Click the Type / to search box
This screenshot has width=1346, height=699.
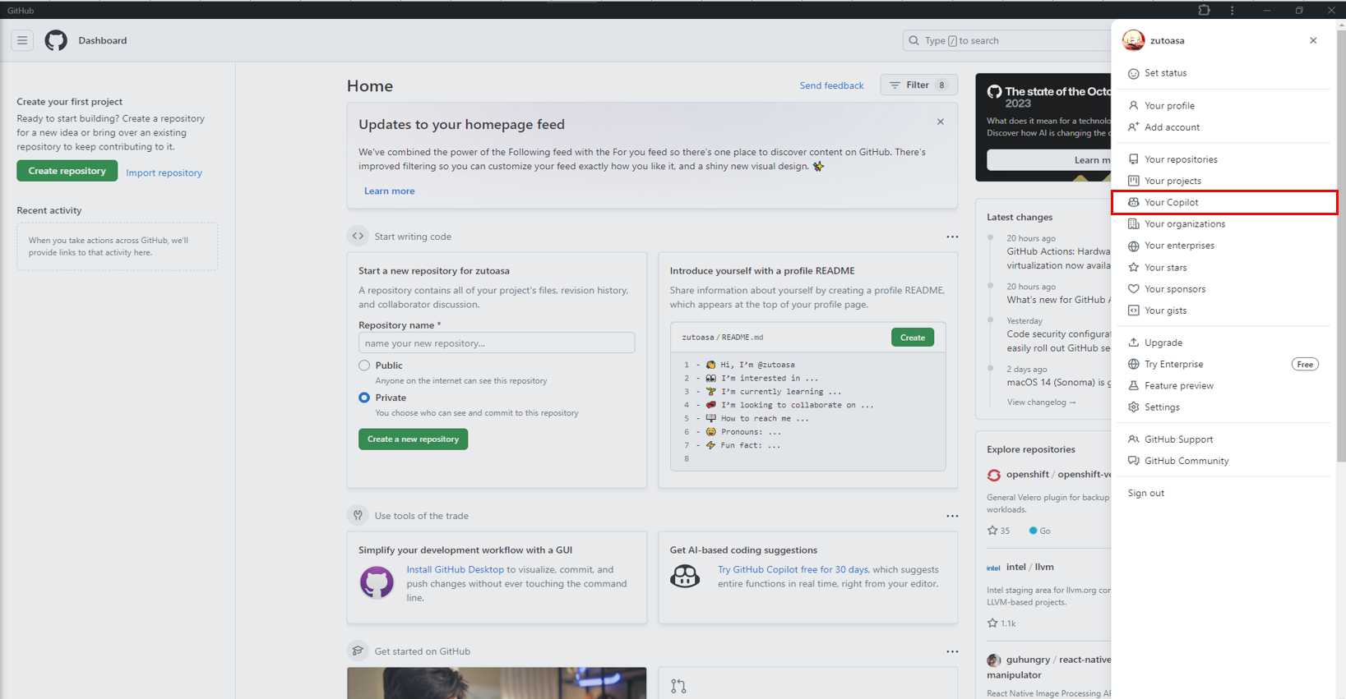(x=1007, y=40)
